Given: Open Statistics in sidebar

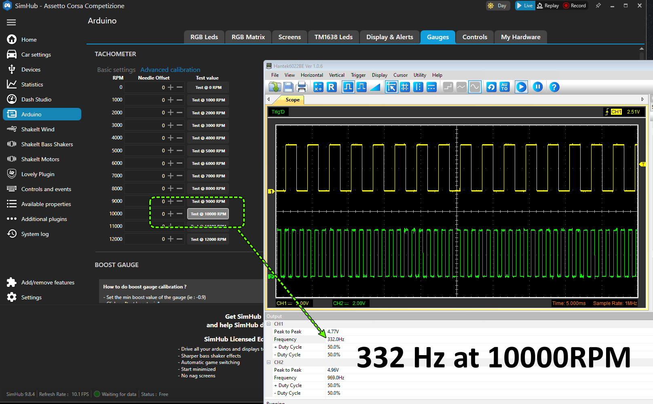Looking at the screenshot, I should coord(42,84).
